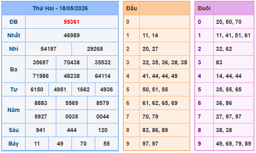Click the first prize number 46989
The image size is (256, 153).
point(71,35)
